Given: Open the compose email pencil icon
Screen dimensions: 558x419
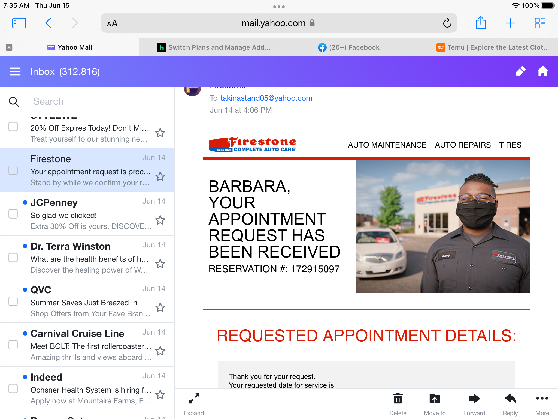Looking at the screenshot, I should (520, 71).
